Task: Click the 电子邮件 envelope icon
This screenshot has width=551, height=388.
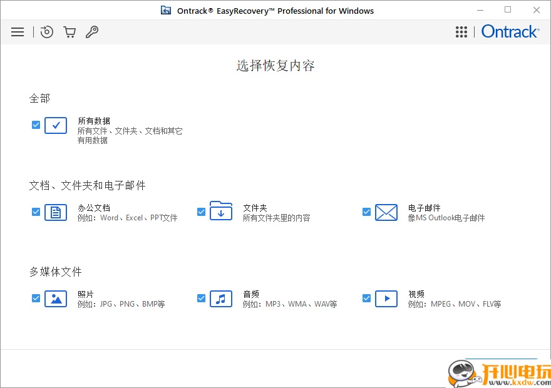Action: (386, 212)
